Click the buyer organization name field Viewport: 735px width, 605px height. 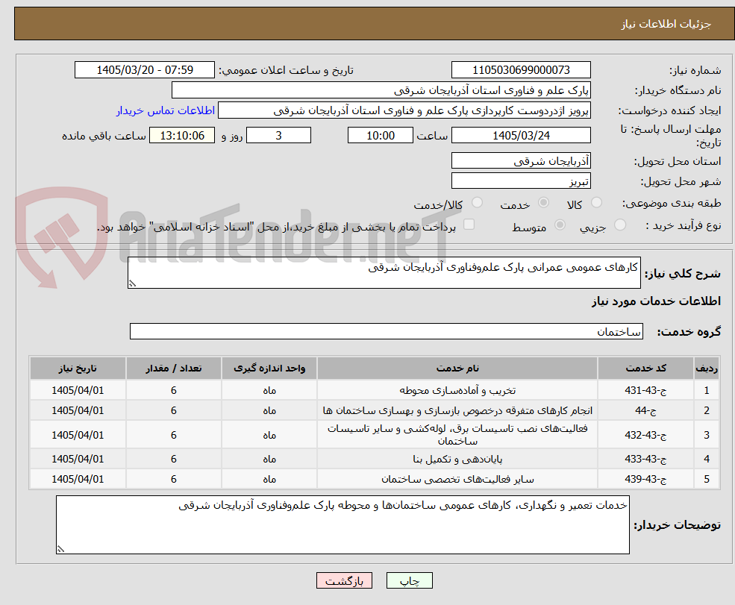tap(381, 90)
